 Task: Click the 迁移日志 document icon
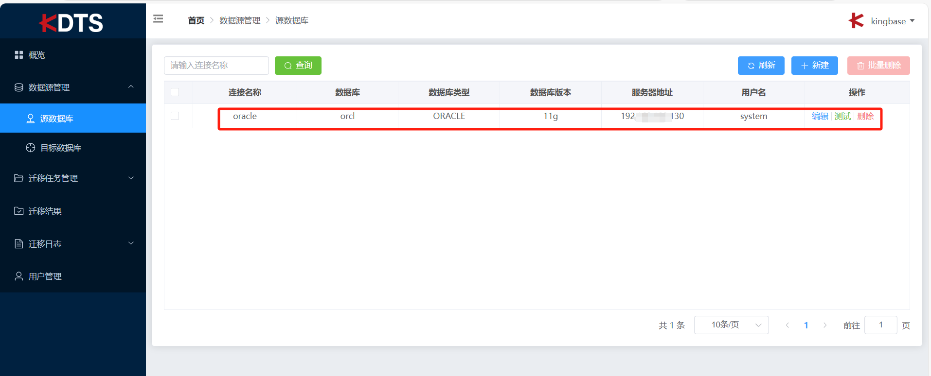(19, 243)
